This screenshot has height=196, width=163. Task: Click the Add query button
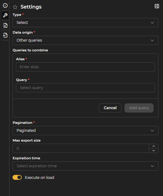(x=139, y=108)
